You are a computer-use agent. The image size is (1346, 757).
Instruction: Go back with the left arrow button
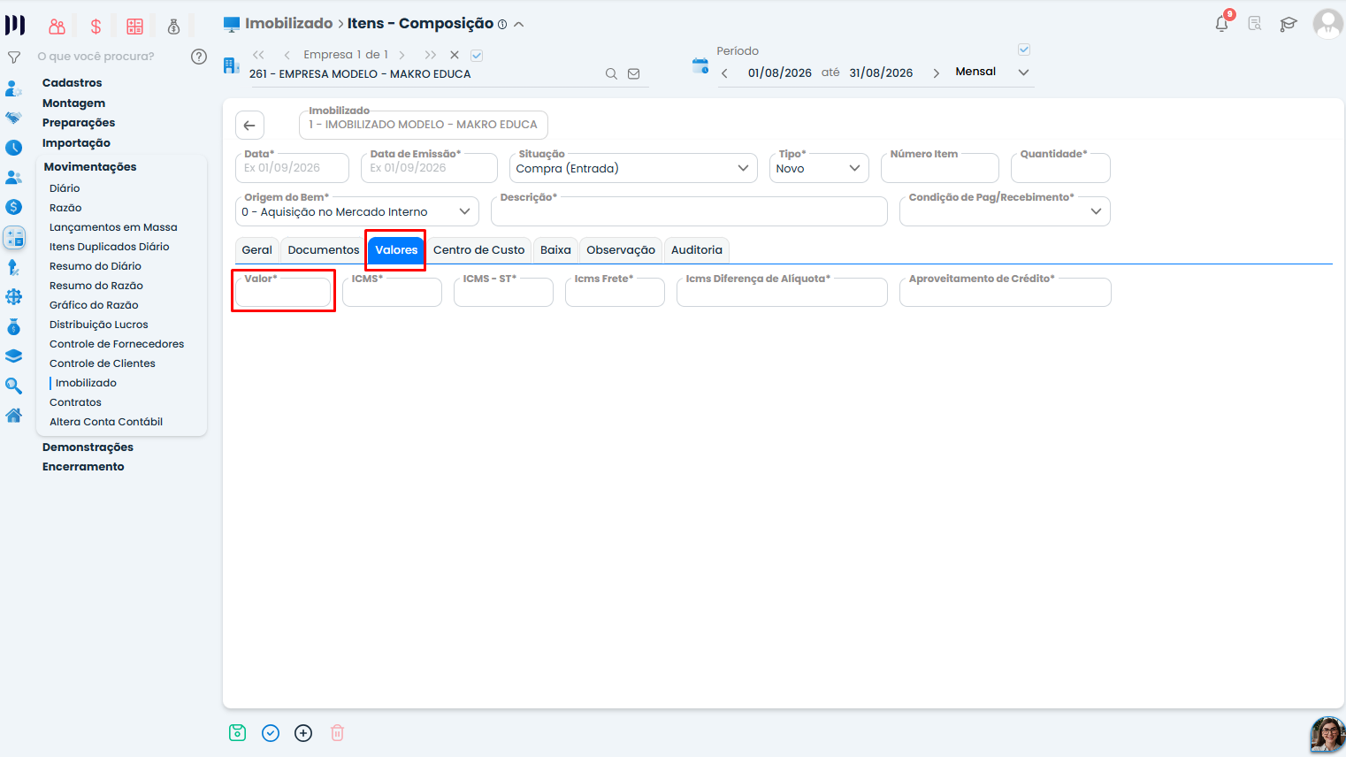(x=249, y=126)
